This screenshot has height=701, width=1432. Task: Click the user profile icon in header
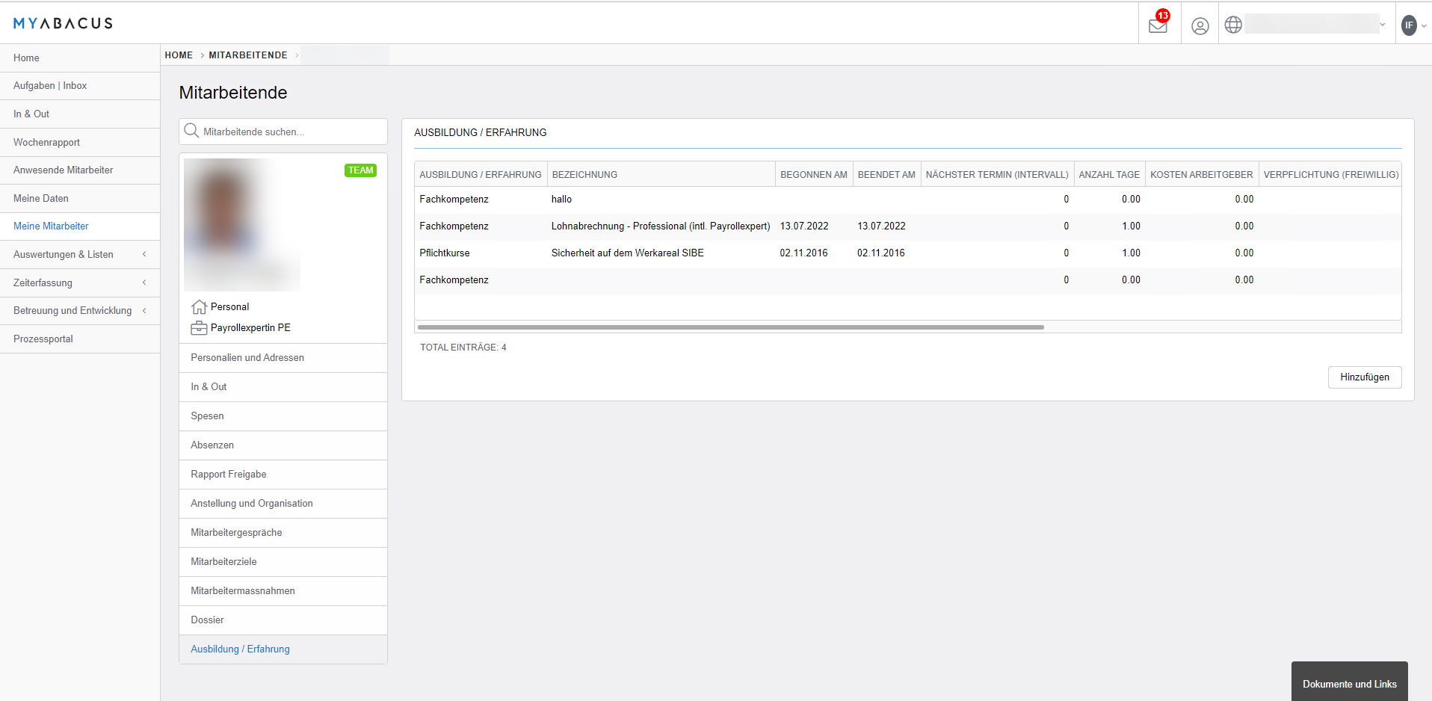pos(1200,26)
